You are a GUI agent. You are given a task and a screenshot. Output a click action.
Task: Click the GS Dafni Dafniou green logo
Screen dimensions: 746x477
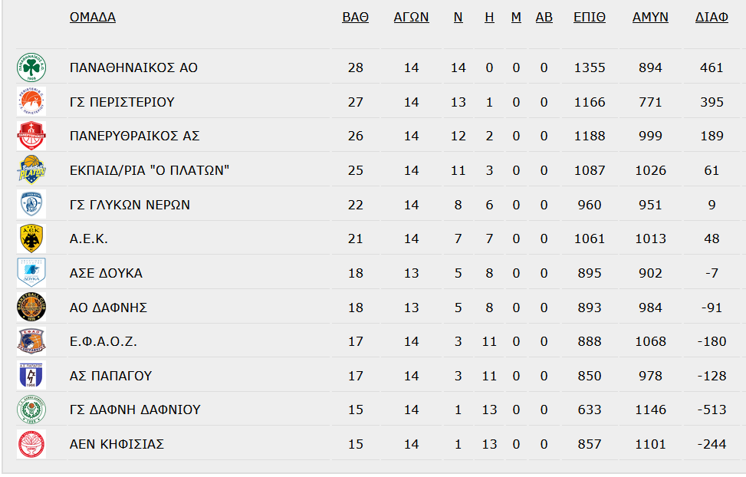[x=31, y=410]
